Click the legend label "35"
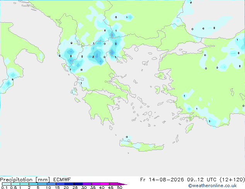The width and height of the screenshot is (245, 189). click(x=93, y=187)
